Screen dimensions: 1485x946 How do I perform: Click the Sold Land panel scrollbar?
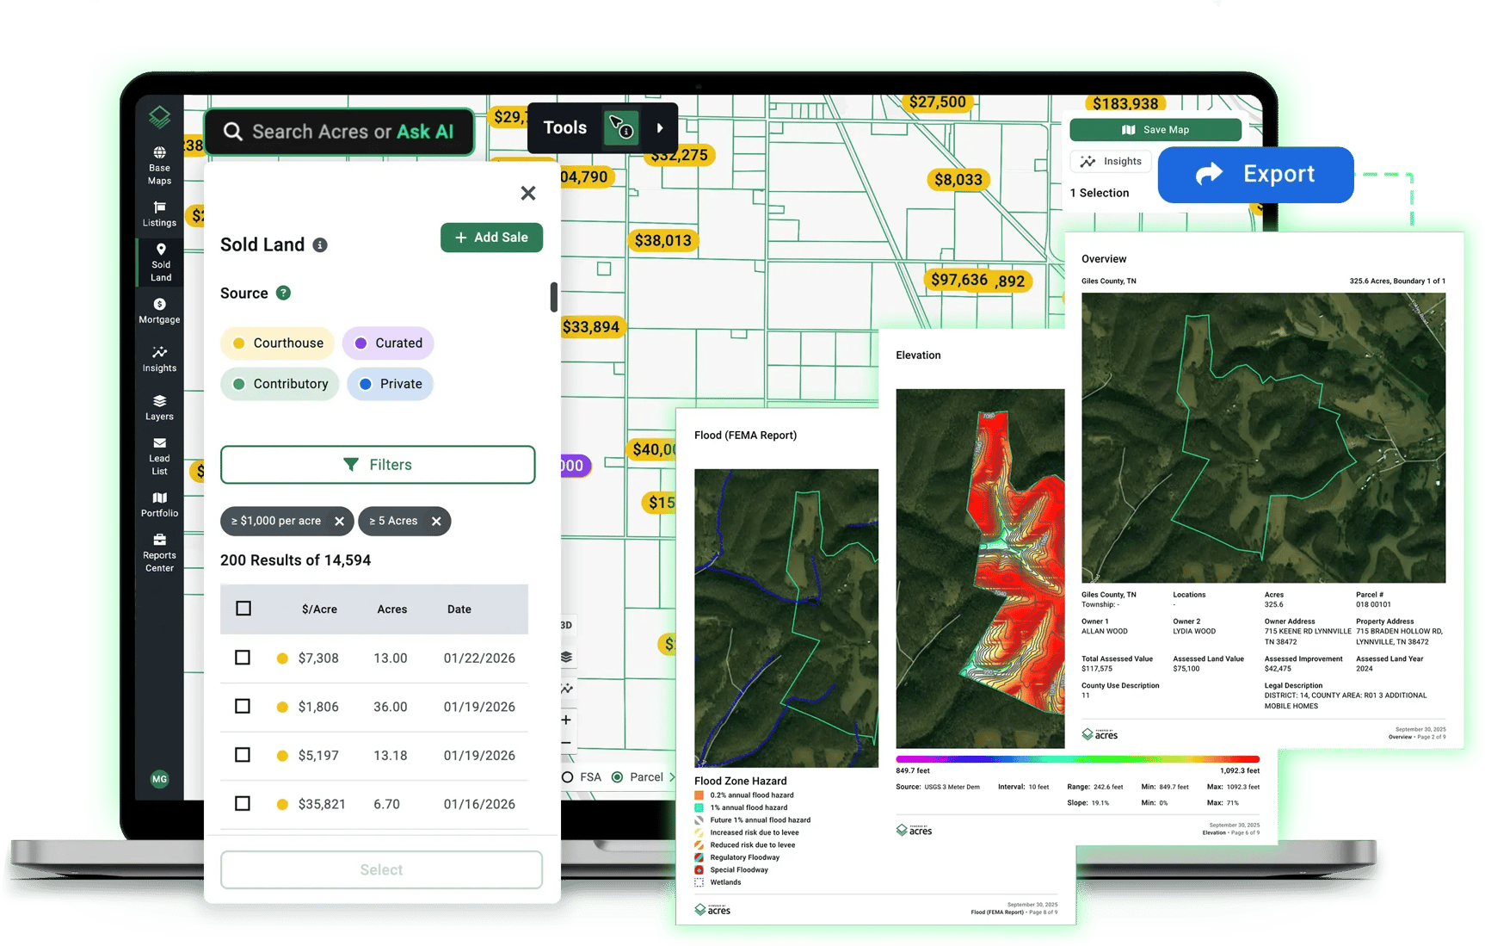click(x=554, y=298)
